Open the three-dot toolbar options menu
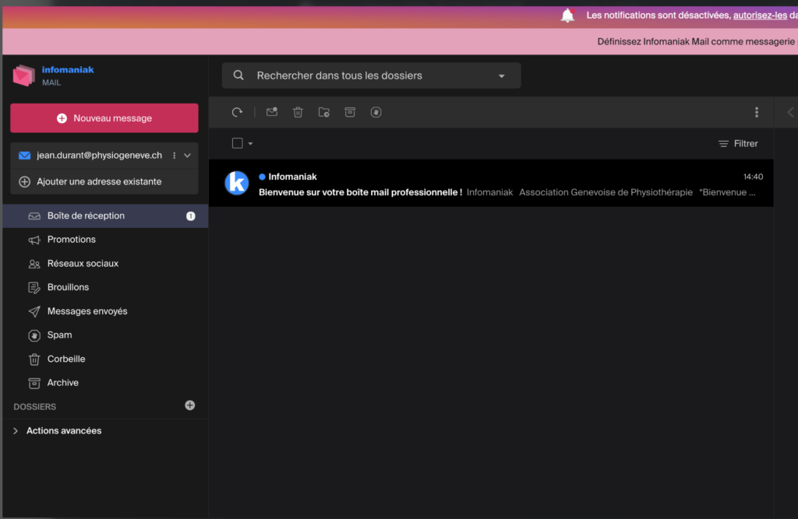Screen dimensions: 798x519 pos(756,112)
